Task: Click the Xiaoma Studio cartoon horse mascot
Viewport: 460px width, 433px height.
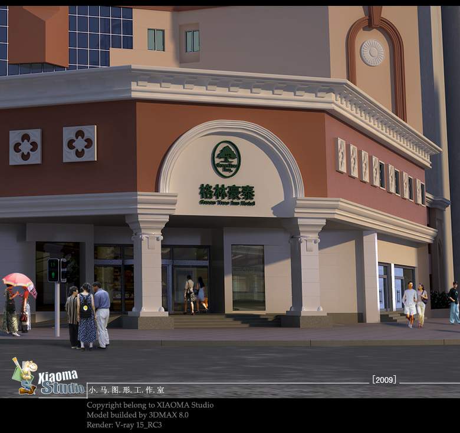Action: (25, 376)
